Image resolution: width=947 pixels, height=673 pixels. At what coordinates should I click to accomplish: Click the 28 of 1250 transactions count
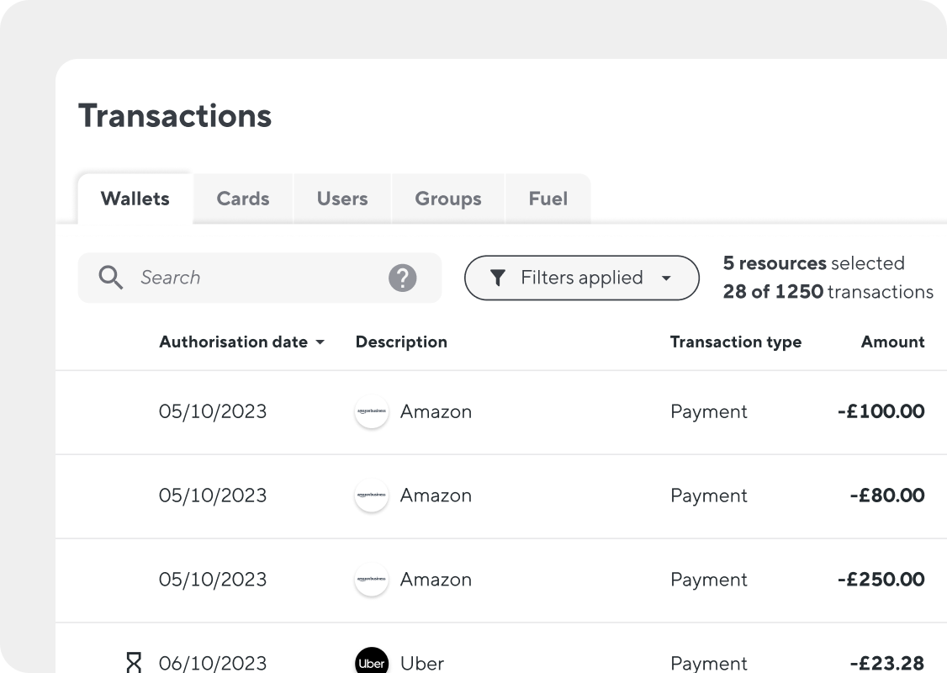click(x=828, y=292)
